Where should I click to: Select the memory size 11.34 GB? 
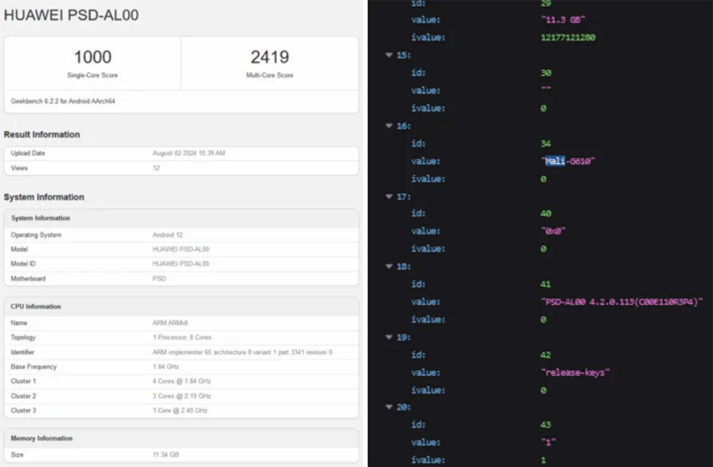point(165,455)
